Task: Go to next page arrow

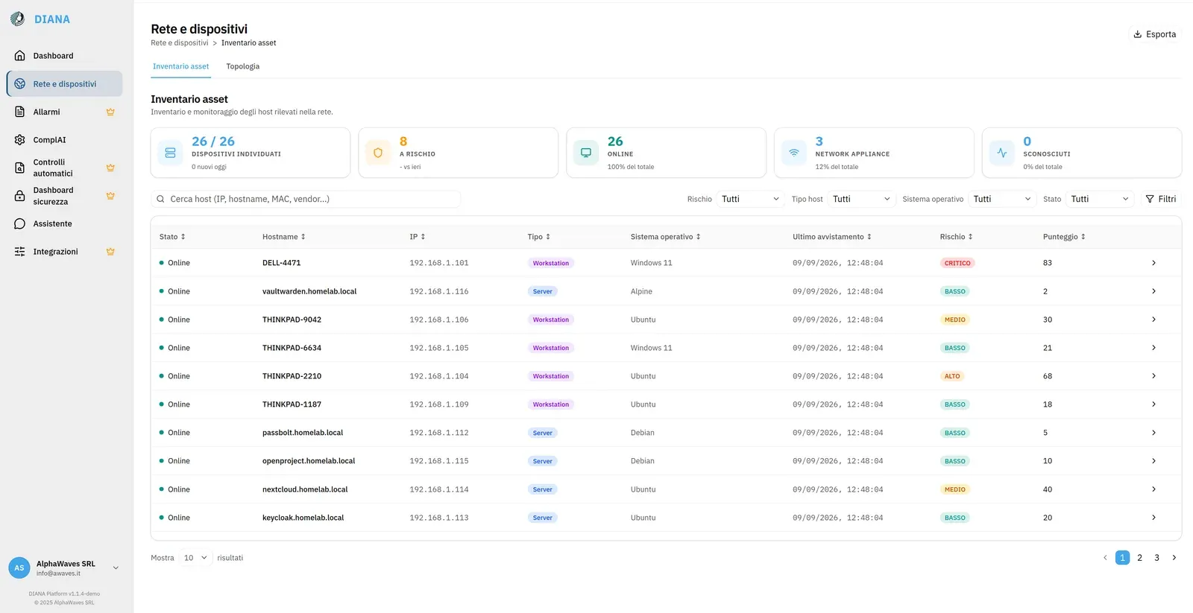Action: pos(1174,558)
